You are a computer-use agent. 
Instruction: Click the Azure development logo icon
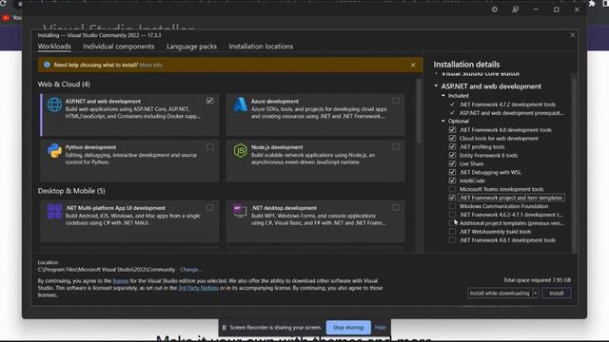[240, 104]
